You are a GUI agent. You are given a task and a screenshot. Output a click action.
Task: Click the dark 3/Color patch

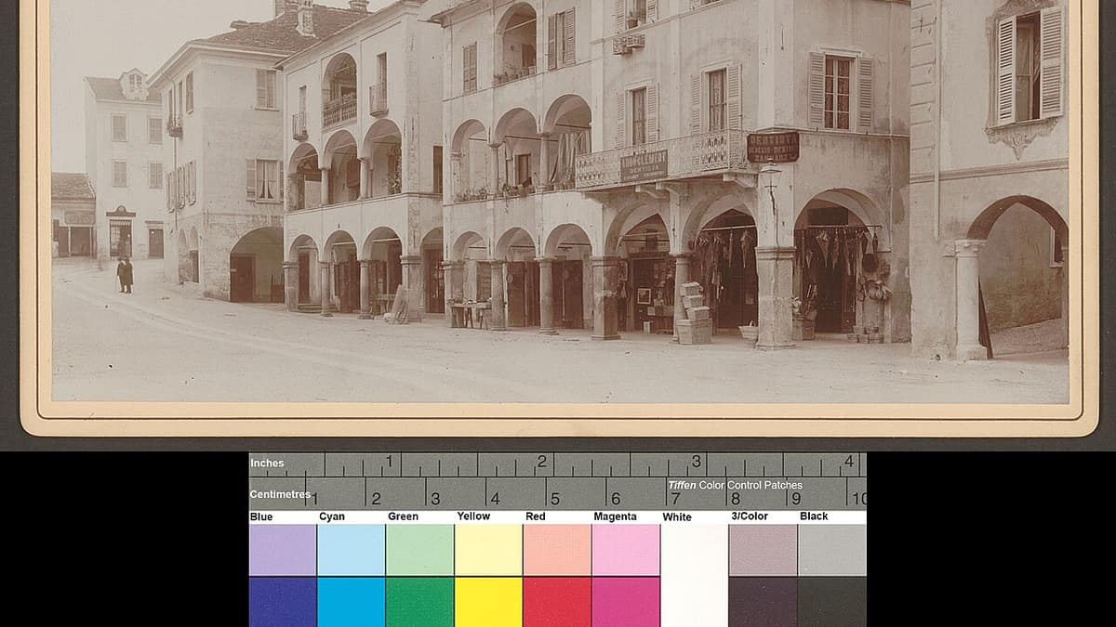[x=764, y=602]
